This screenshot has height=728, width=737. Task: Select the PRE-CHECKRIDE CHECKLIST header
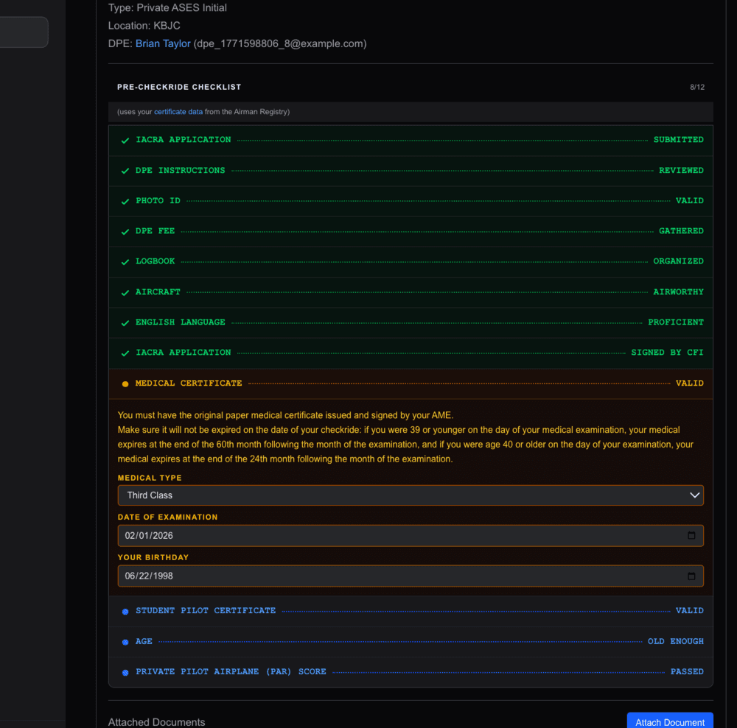coord(179,87)
